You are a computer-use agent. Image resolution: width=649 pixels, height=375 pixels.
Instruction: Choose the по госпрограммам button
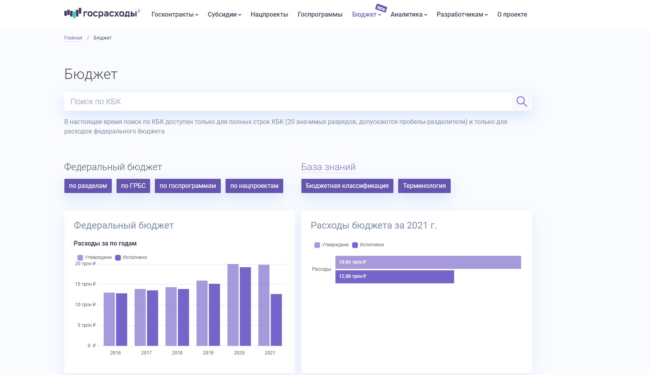(x=188, y=186)
